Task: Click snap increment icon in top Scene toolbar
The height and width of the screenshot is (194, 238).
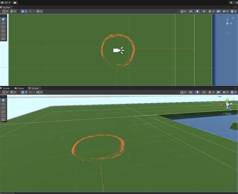Action: coord(38,12)
